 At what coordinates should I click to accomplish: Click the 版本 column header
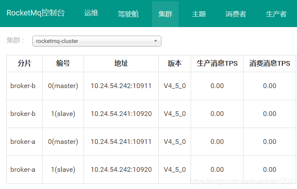pos(175,63)
